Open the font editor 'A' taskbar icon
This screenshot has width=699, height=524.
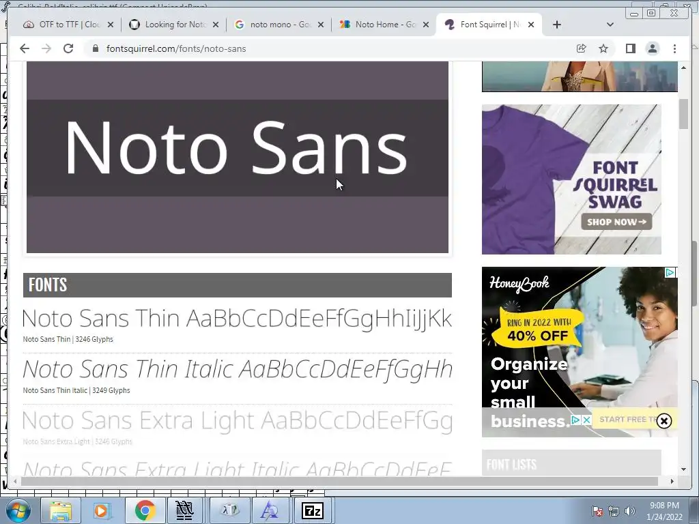[x=270, y=510]
